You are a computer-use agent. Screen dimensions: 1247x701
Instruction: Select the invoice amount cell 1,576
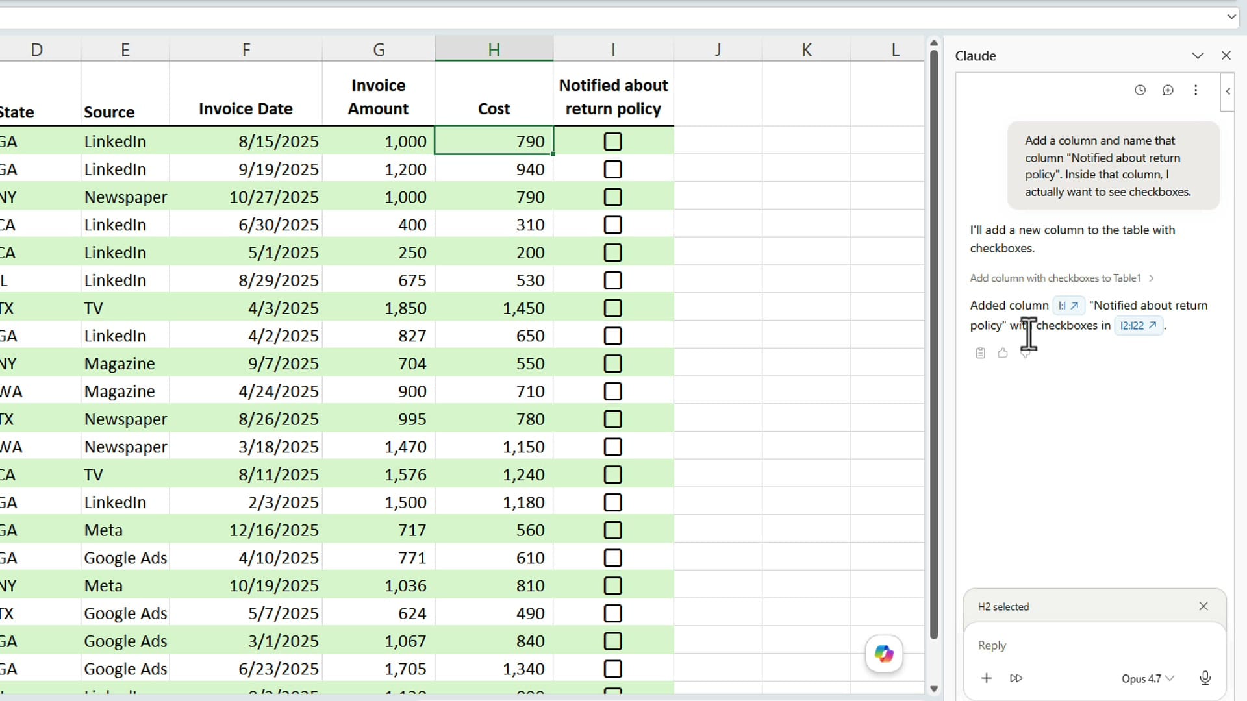(379, 475)
